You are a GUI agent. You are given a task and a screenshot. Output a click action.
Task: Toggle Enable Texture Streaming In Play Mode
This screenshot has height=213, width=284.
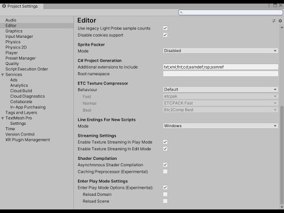[x=165, y=142]
